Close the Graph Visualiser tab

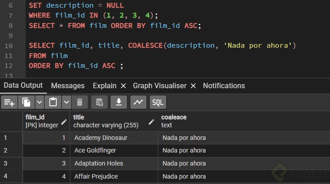(x=193, y=85)
